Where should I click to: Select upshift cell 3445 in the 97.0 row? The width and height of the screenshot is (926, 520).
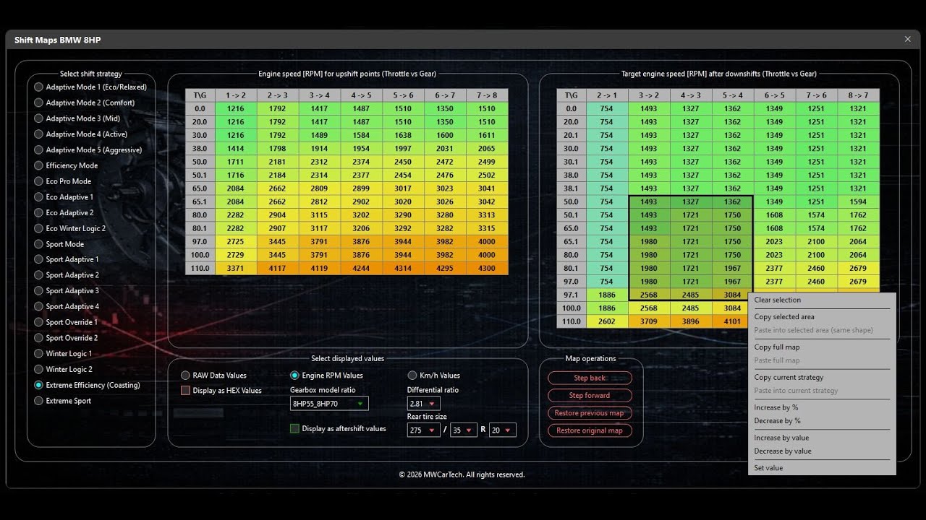pos(278,242)
